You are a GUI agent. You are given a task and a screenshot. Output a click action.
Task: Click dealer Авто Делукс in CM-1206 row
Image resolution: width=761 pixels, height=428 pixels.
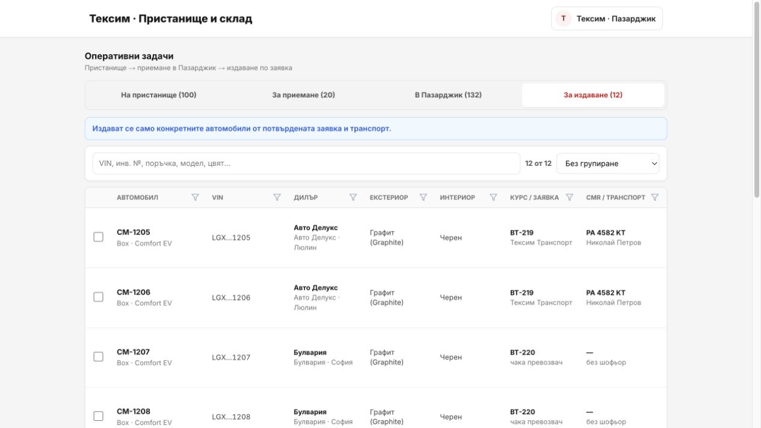tap(316, 288)
